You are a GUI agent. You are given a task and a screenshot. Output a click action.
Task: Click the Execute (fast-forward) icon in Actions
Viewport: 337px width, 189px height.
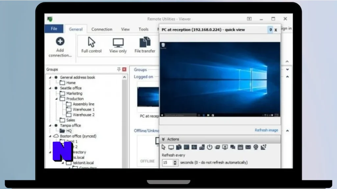[x=217, y=147]
